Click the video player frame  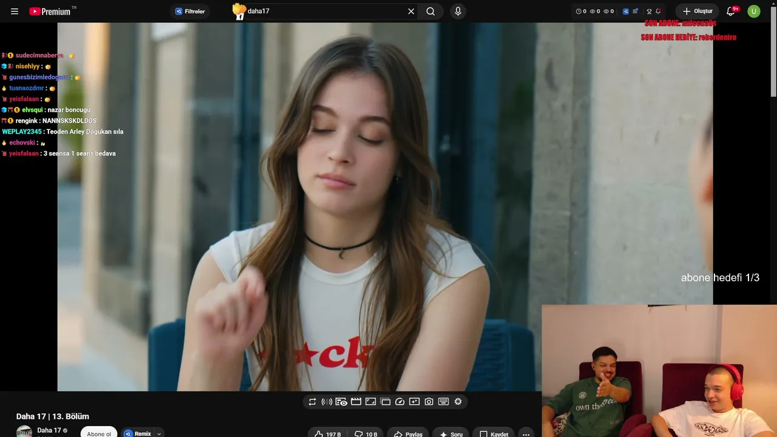coord(385,207)
